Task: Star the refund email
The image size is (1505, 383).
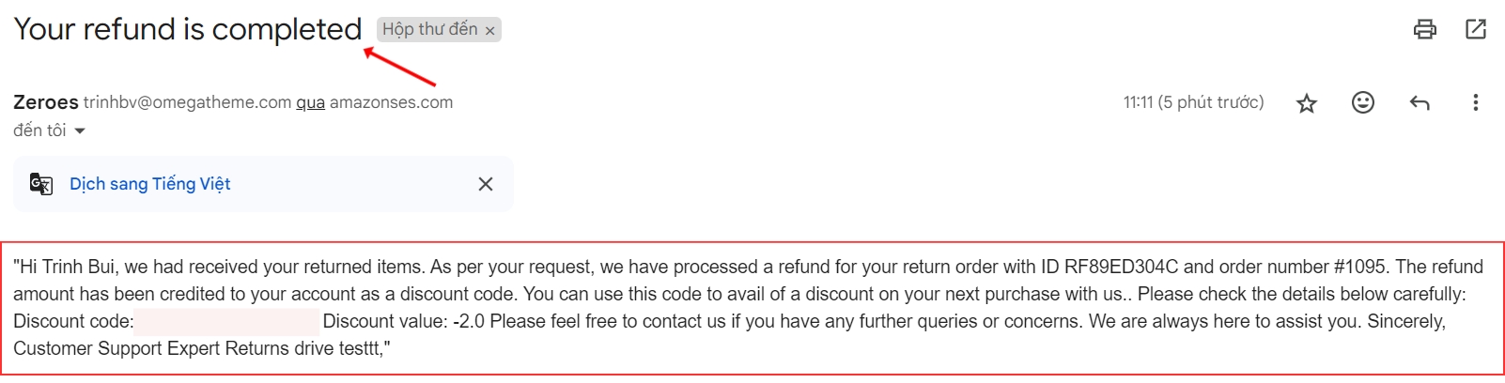Action: (x=1306, y=103)
